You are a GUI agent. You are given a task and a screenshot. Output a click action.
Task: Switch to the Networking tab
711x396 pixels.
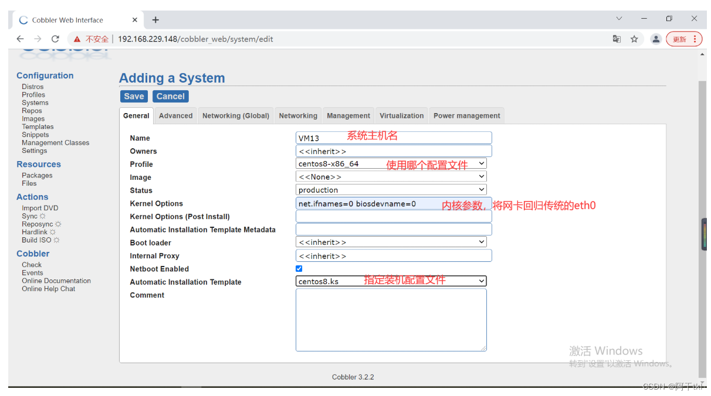298,116
